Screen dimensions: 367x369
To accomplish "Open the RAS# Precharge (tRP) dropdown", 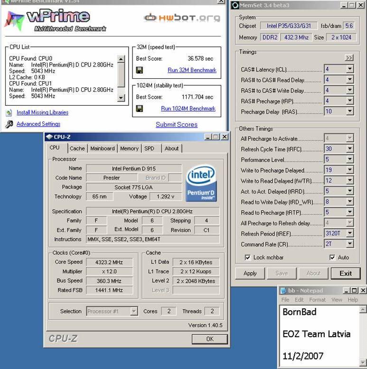I will coord(350,101).
